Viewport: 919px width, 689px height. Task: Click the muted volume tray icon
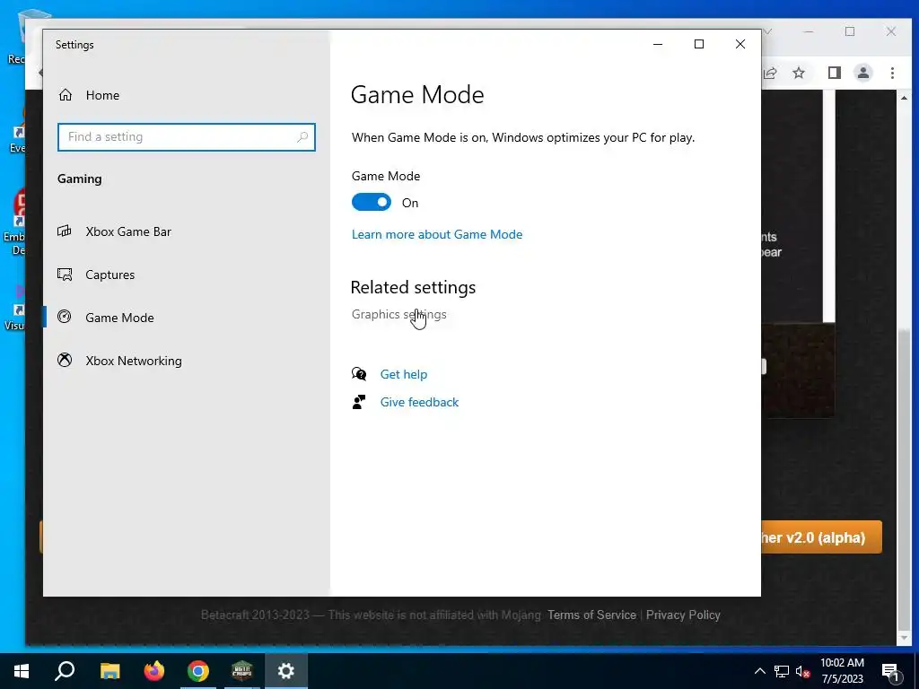[803, 671]
